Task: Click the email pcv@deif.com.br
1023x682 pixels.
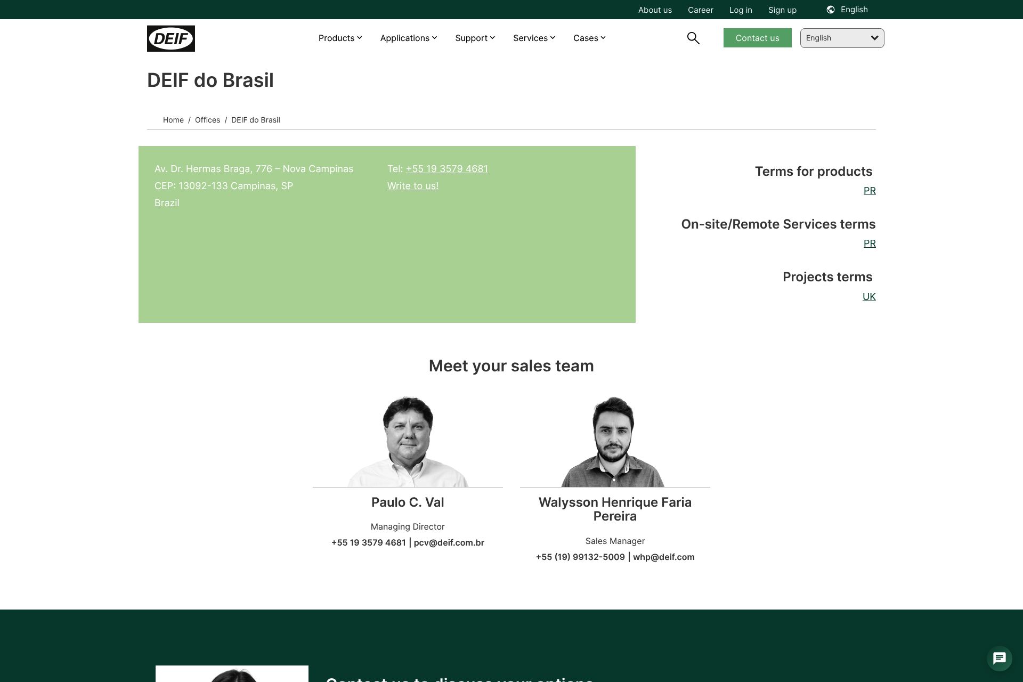Action: coord(449,543)
